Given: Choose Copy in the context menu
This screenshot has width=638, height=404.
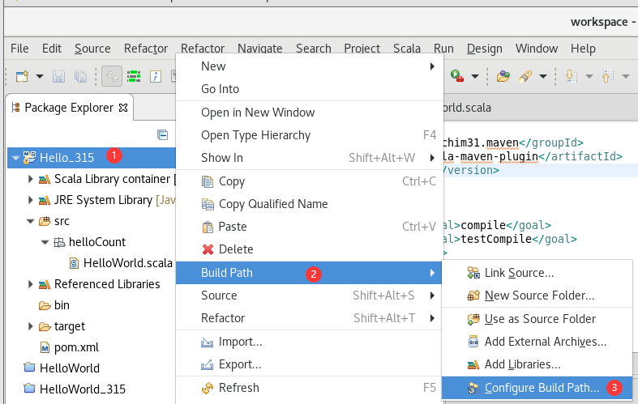Looking at the screenshot, I should [x=309, y=181].
